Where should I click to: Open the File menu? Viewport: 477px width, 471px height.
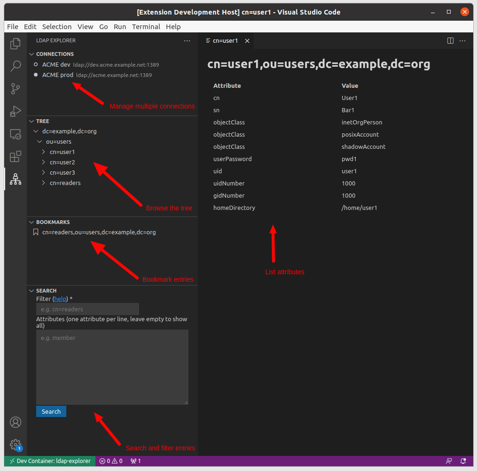pyautogui.click(x=13, y=27)
